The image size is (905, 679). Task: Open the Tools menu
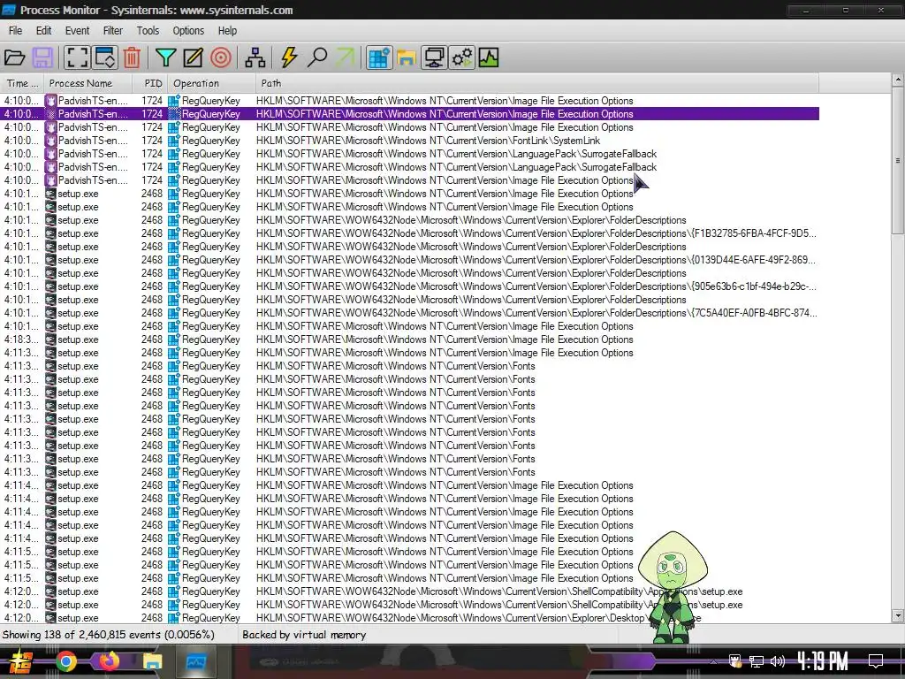(x=148, y=31)
